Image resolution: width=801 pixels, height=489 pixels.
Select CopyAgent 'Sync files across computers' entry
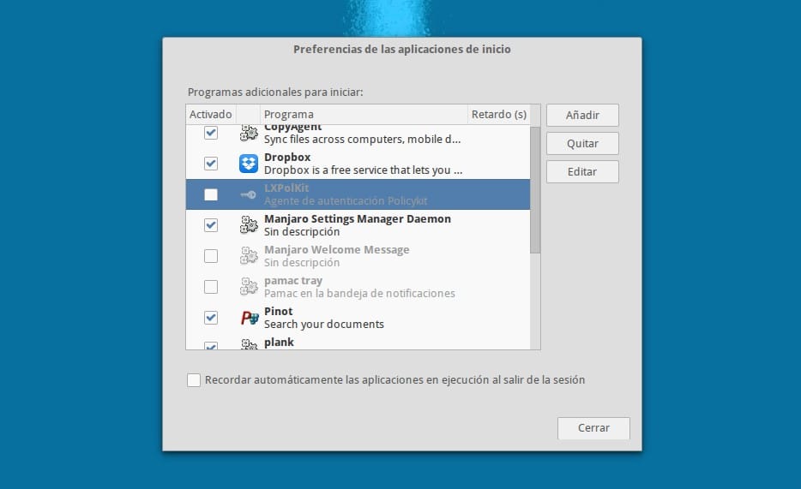pos(362,134)
